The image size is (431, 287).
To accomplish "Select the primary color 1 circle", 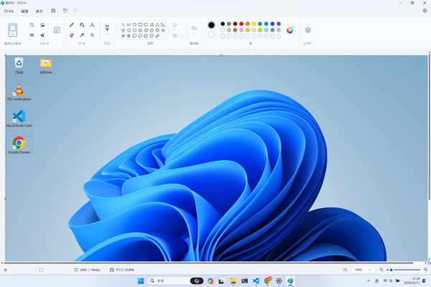I will click(211, 25).
